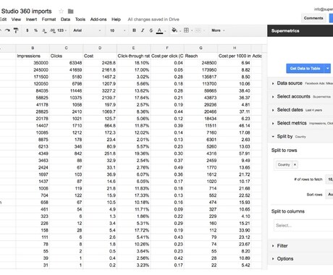
Task: Click the Clicks header cell
Action: coord(66,56)
